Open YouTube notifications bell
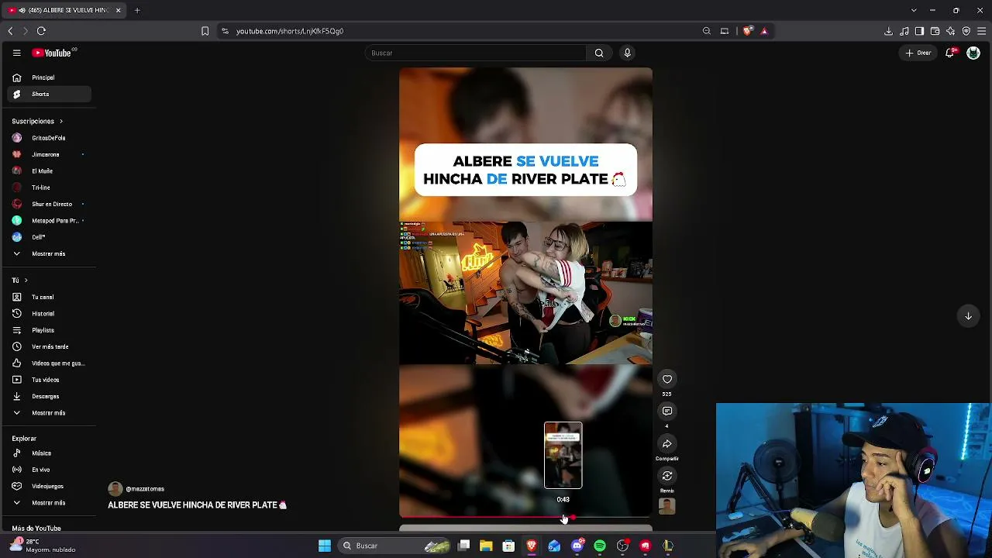 click(950, 53)
